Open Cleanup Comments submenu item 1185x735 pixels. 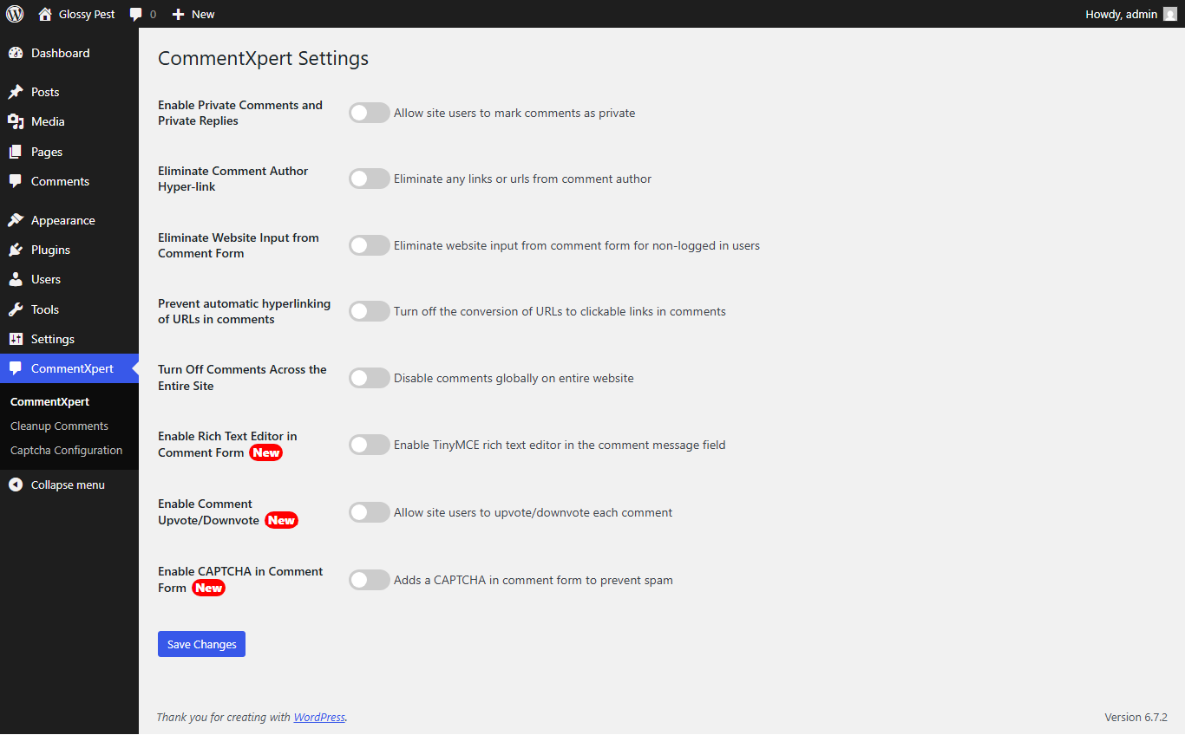59,426
